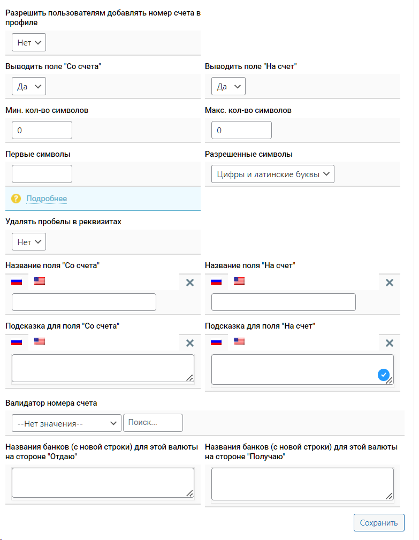Select US flag for "Со счета" field name
The height and width of the screenshot is (540, 419).
(40, 281)
